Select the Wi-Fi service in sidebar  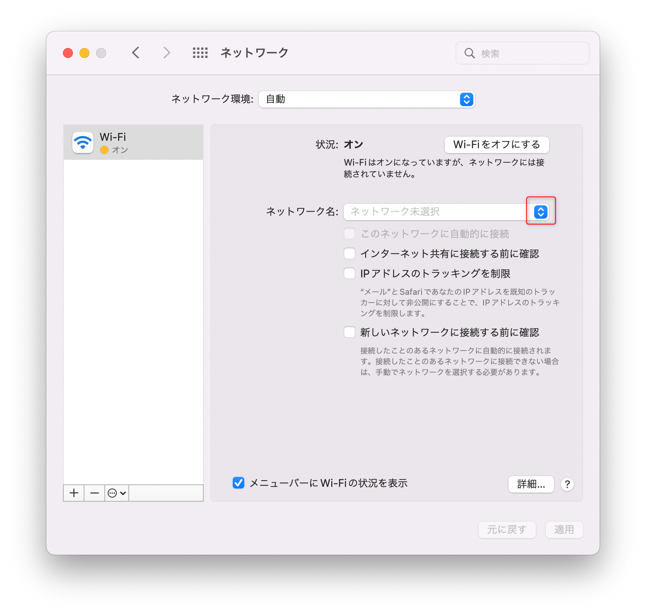[133, 142]
